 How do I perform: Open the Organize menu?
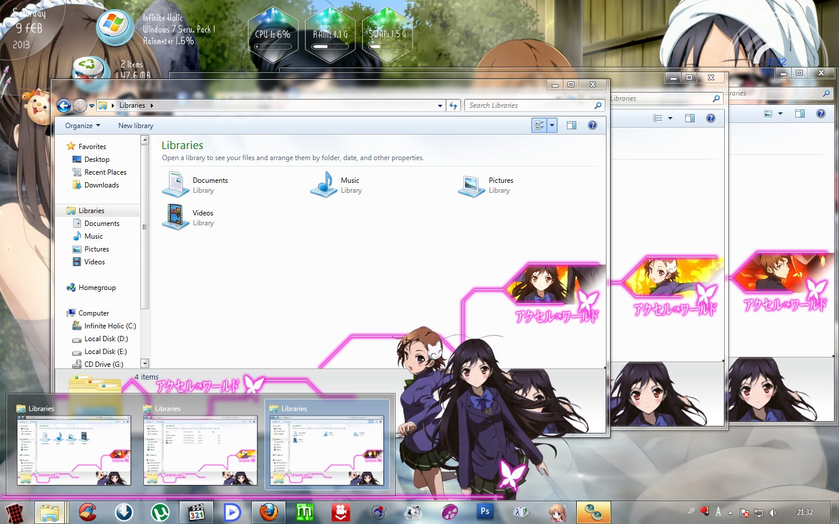click(83, 126)
